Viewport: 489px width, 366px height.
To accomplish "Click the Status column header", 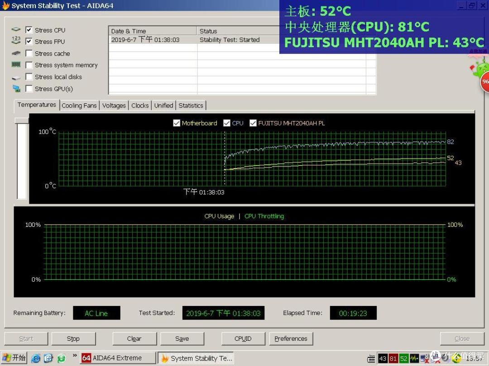I will coord(238,31).
